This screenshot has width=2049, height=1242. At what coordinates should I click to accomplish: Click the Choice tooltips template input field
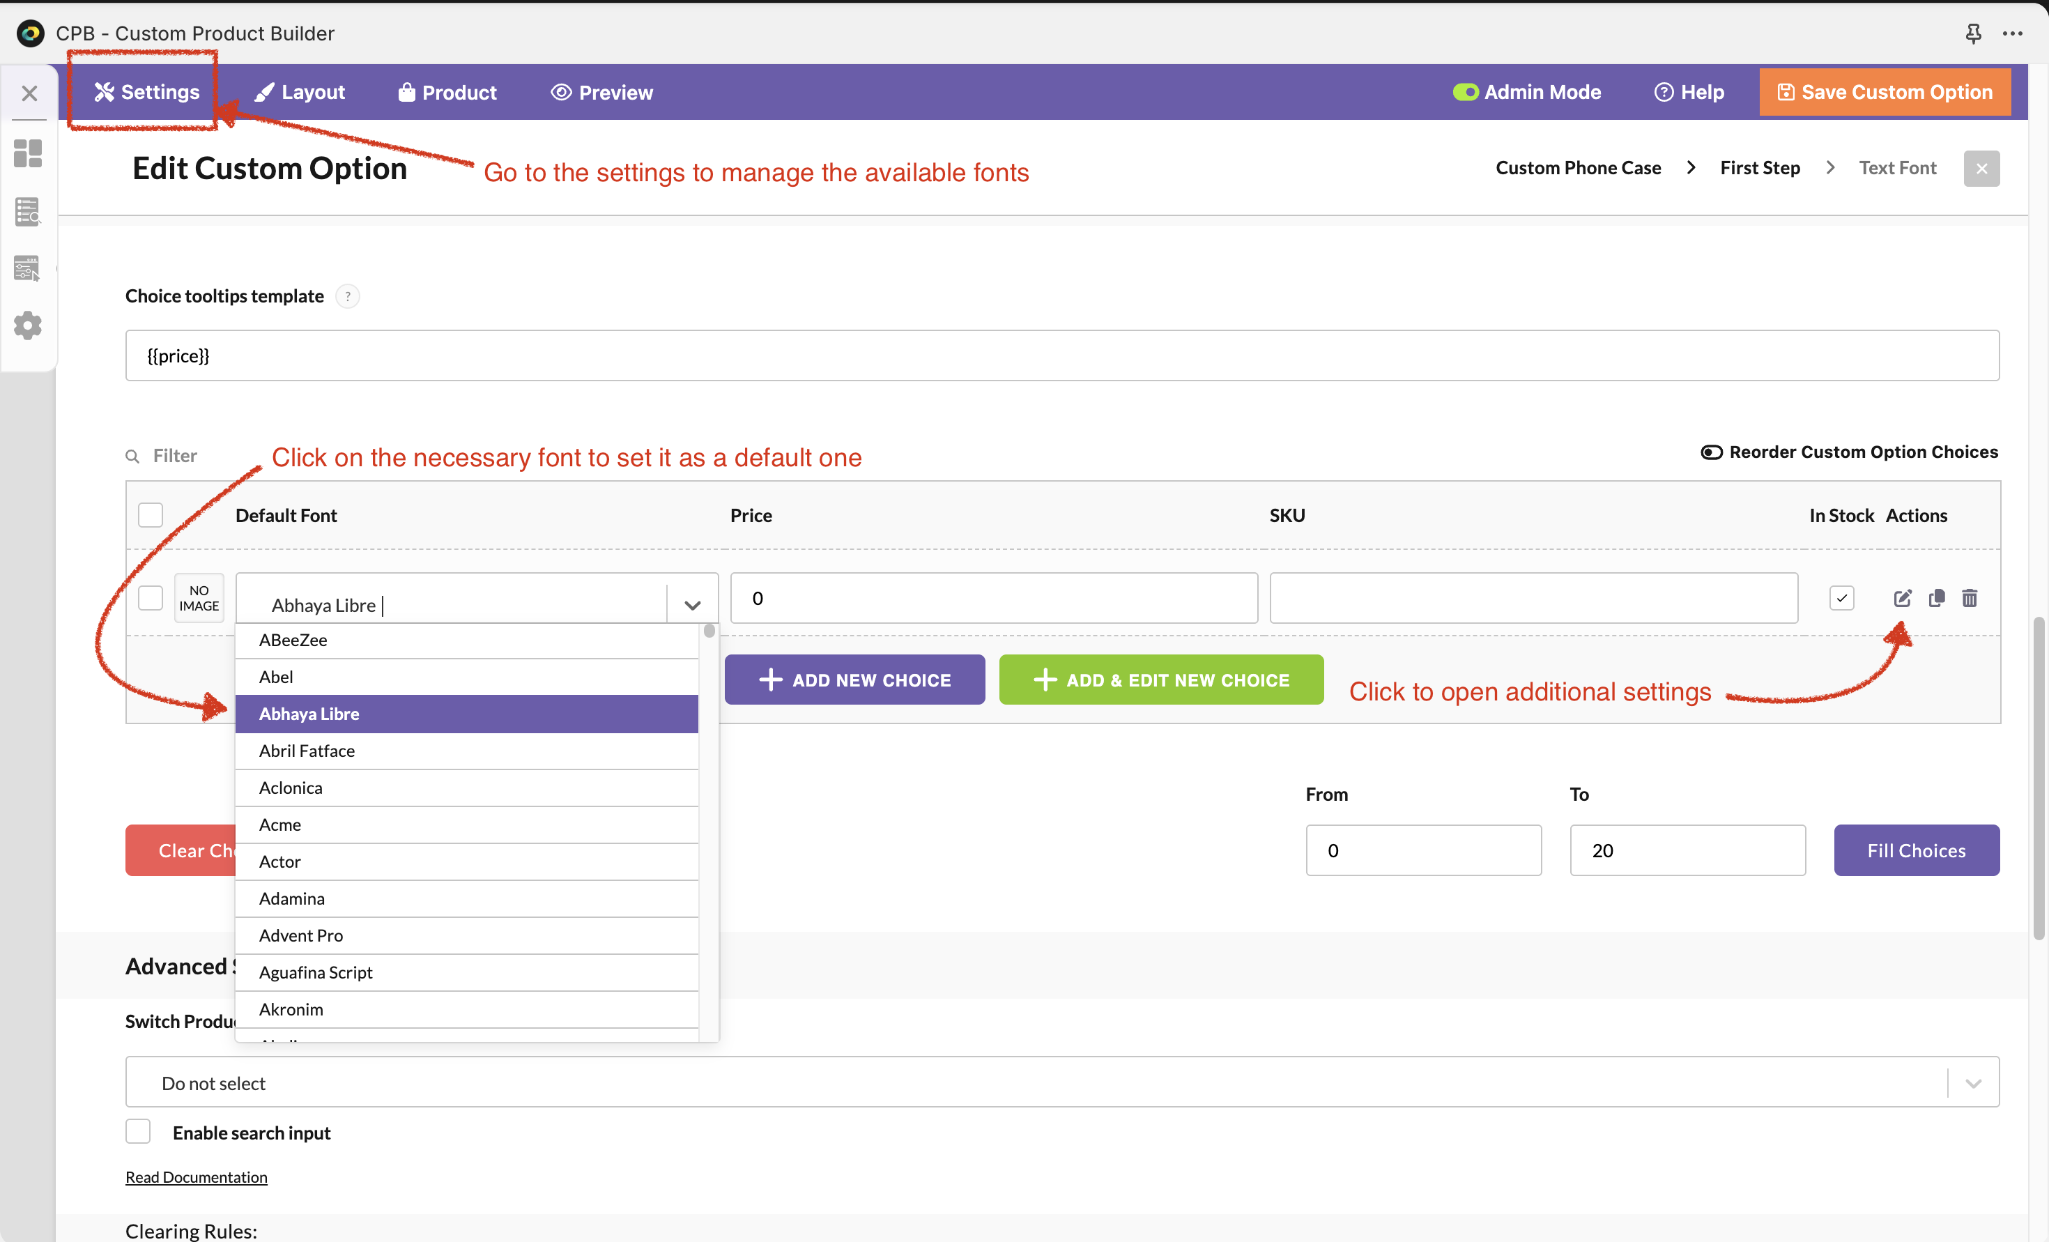tap(1062, 356)
